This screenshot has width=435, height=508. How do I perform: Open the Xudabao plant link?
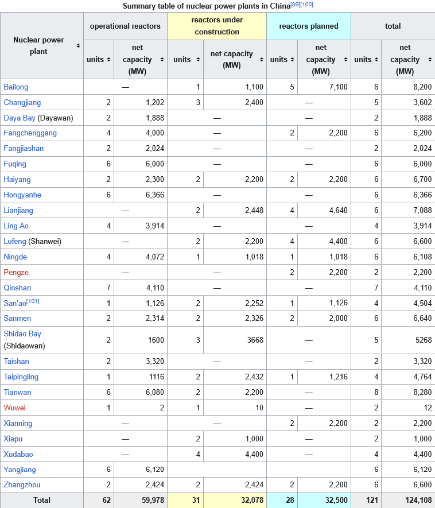(x=18, y=454)
